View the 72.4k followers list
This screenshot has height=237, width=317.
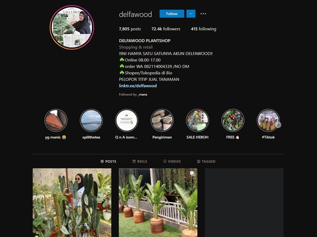tap(166, 29)
